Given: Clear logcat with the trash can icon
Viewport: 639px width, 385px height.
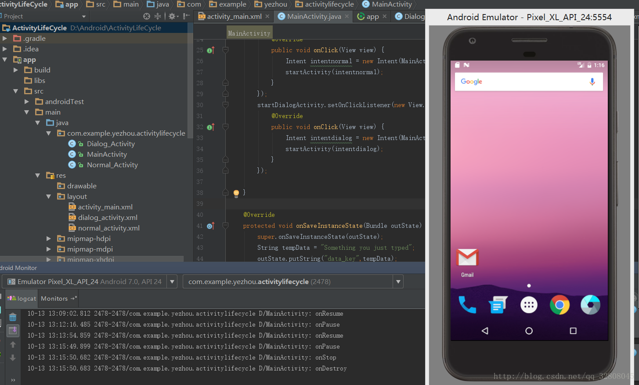Looking at the screenshot, I should pos(13,317).
